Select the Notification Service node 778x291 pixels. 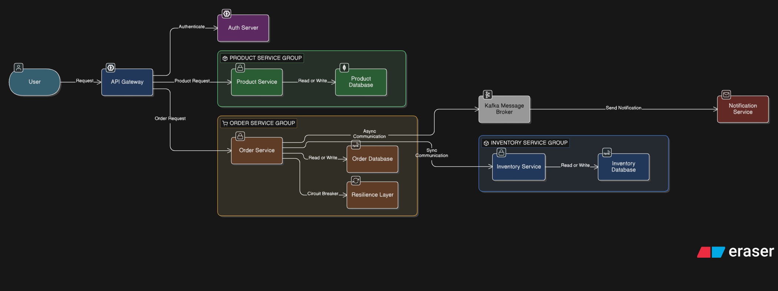743,109
